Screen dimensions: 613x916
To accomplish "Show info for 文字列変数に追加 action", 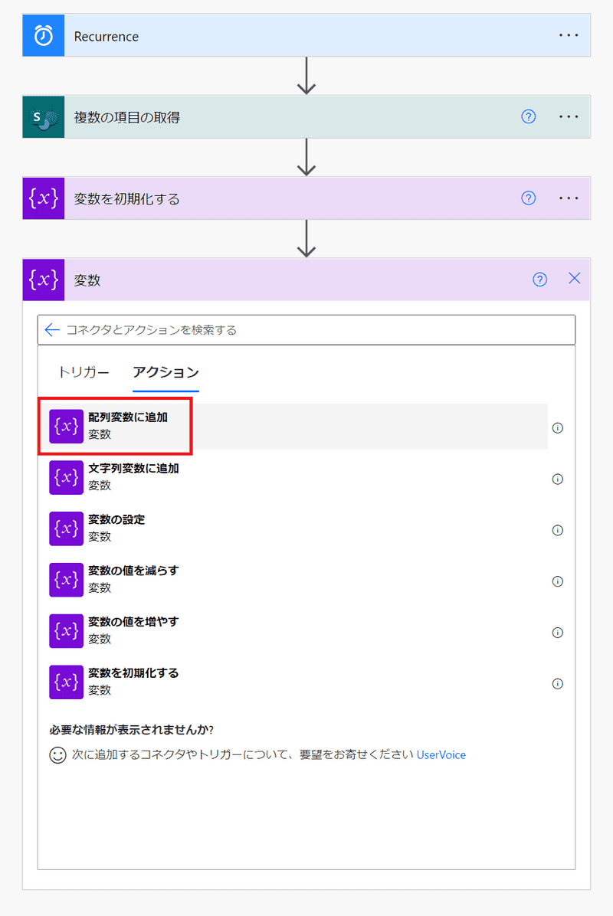I will [558, 479].
